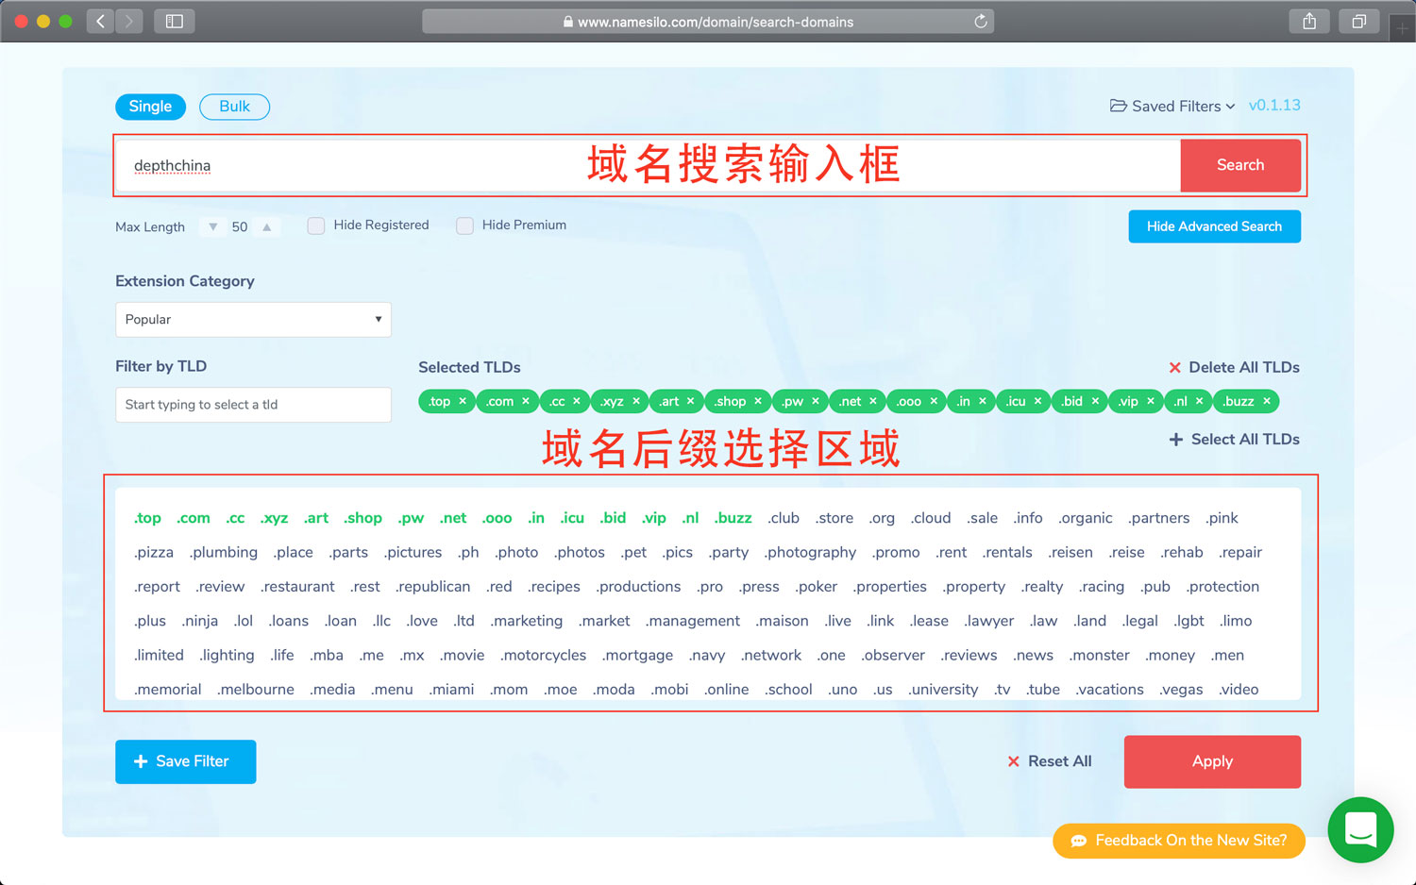The width and height of the screenshot is (1416, 885).
Task: Click Select All TLDs
Action: 1234,440
